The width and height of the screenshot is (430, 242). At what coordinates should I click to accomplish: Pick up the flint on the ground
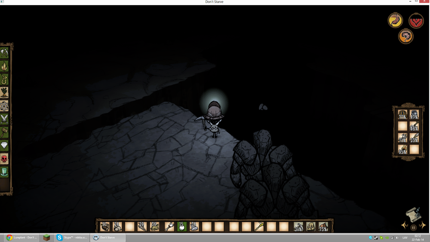263,107
